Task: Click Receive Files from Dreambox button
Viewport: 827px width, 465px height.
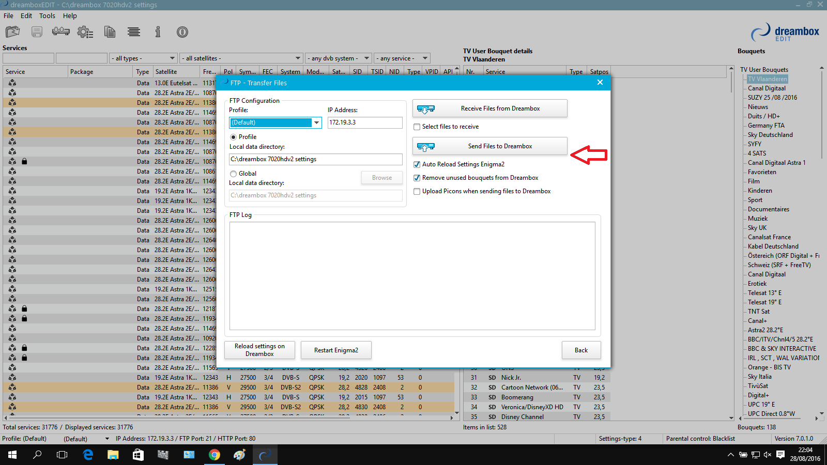Action: coord(489,109)
